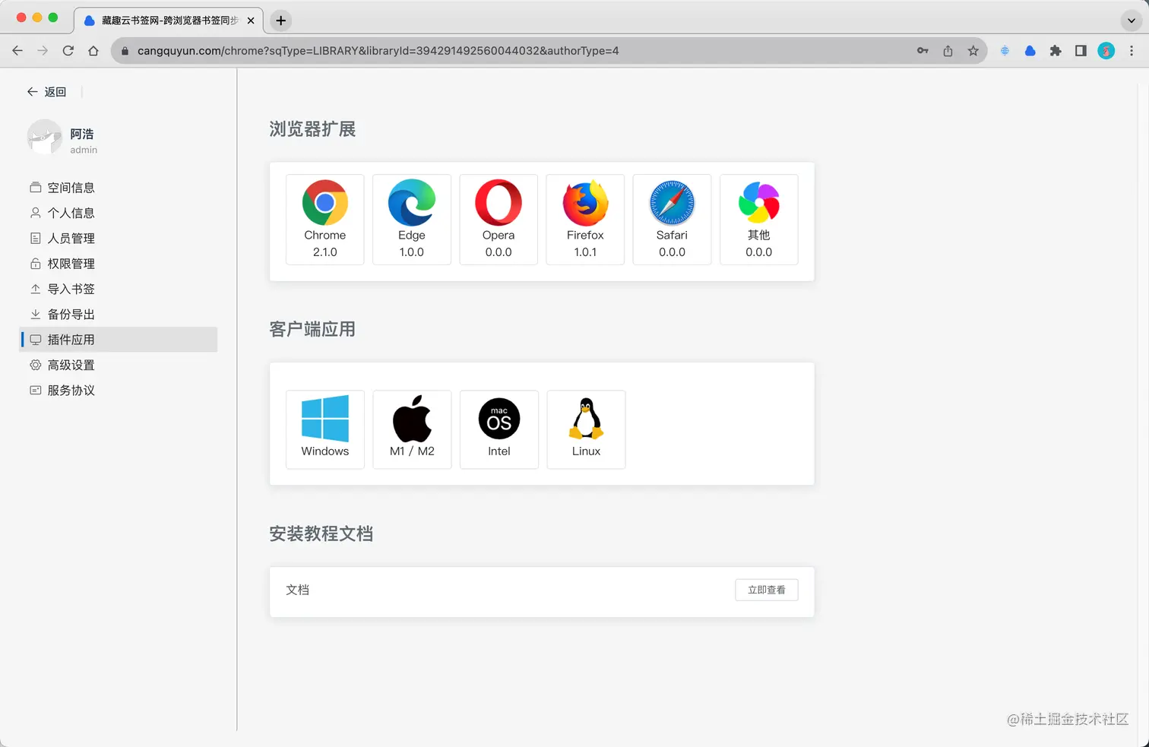This screenshot has width=1149, height=747.
Task: Select the Firefox 1.0.1 extension
Action: (x=584, y=220)
